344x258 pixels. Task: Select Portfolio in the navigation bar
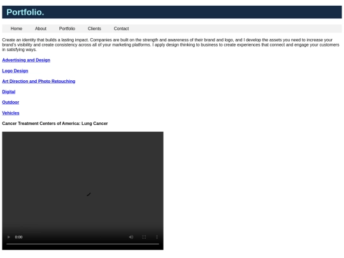[x=67, y=29]
